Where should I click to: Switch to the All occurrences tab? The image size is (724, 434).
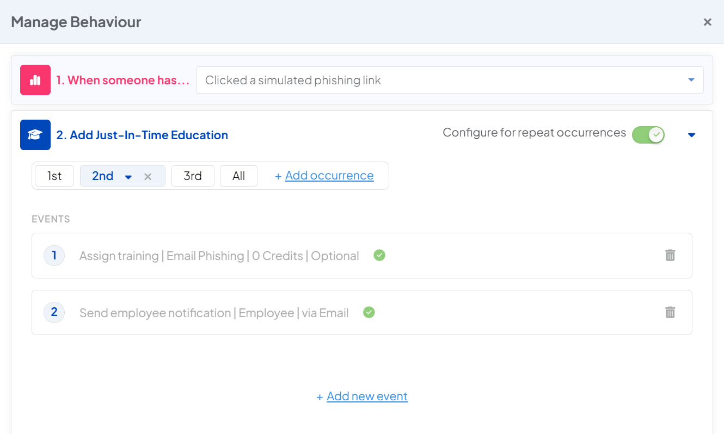click(238, 176)
